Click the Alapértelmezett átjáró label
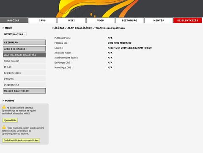Image resolution: width=203 pixels, height=153 pixels. pyautogui.click(x=66, y=58)
